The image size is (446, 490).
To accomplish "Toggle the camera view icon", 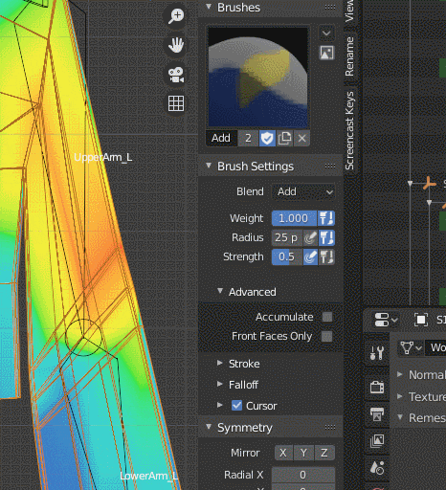I will pos(176,75).
